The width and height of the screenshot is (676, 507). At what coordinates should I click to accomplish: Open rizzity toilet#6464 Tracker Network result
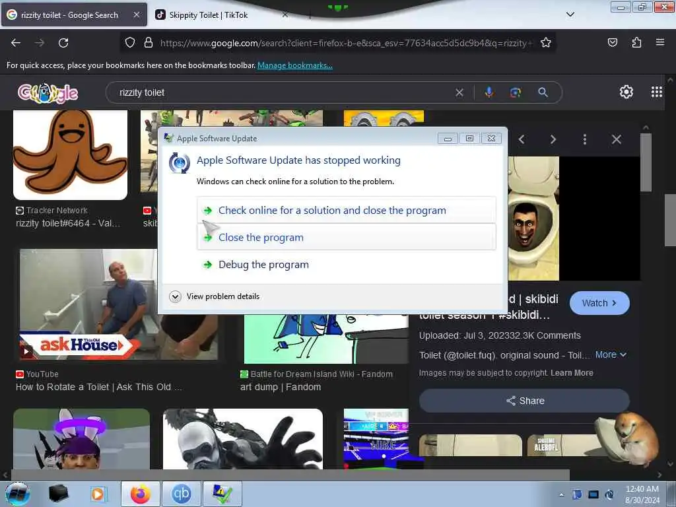tap(68, 223)
